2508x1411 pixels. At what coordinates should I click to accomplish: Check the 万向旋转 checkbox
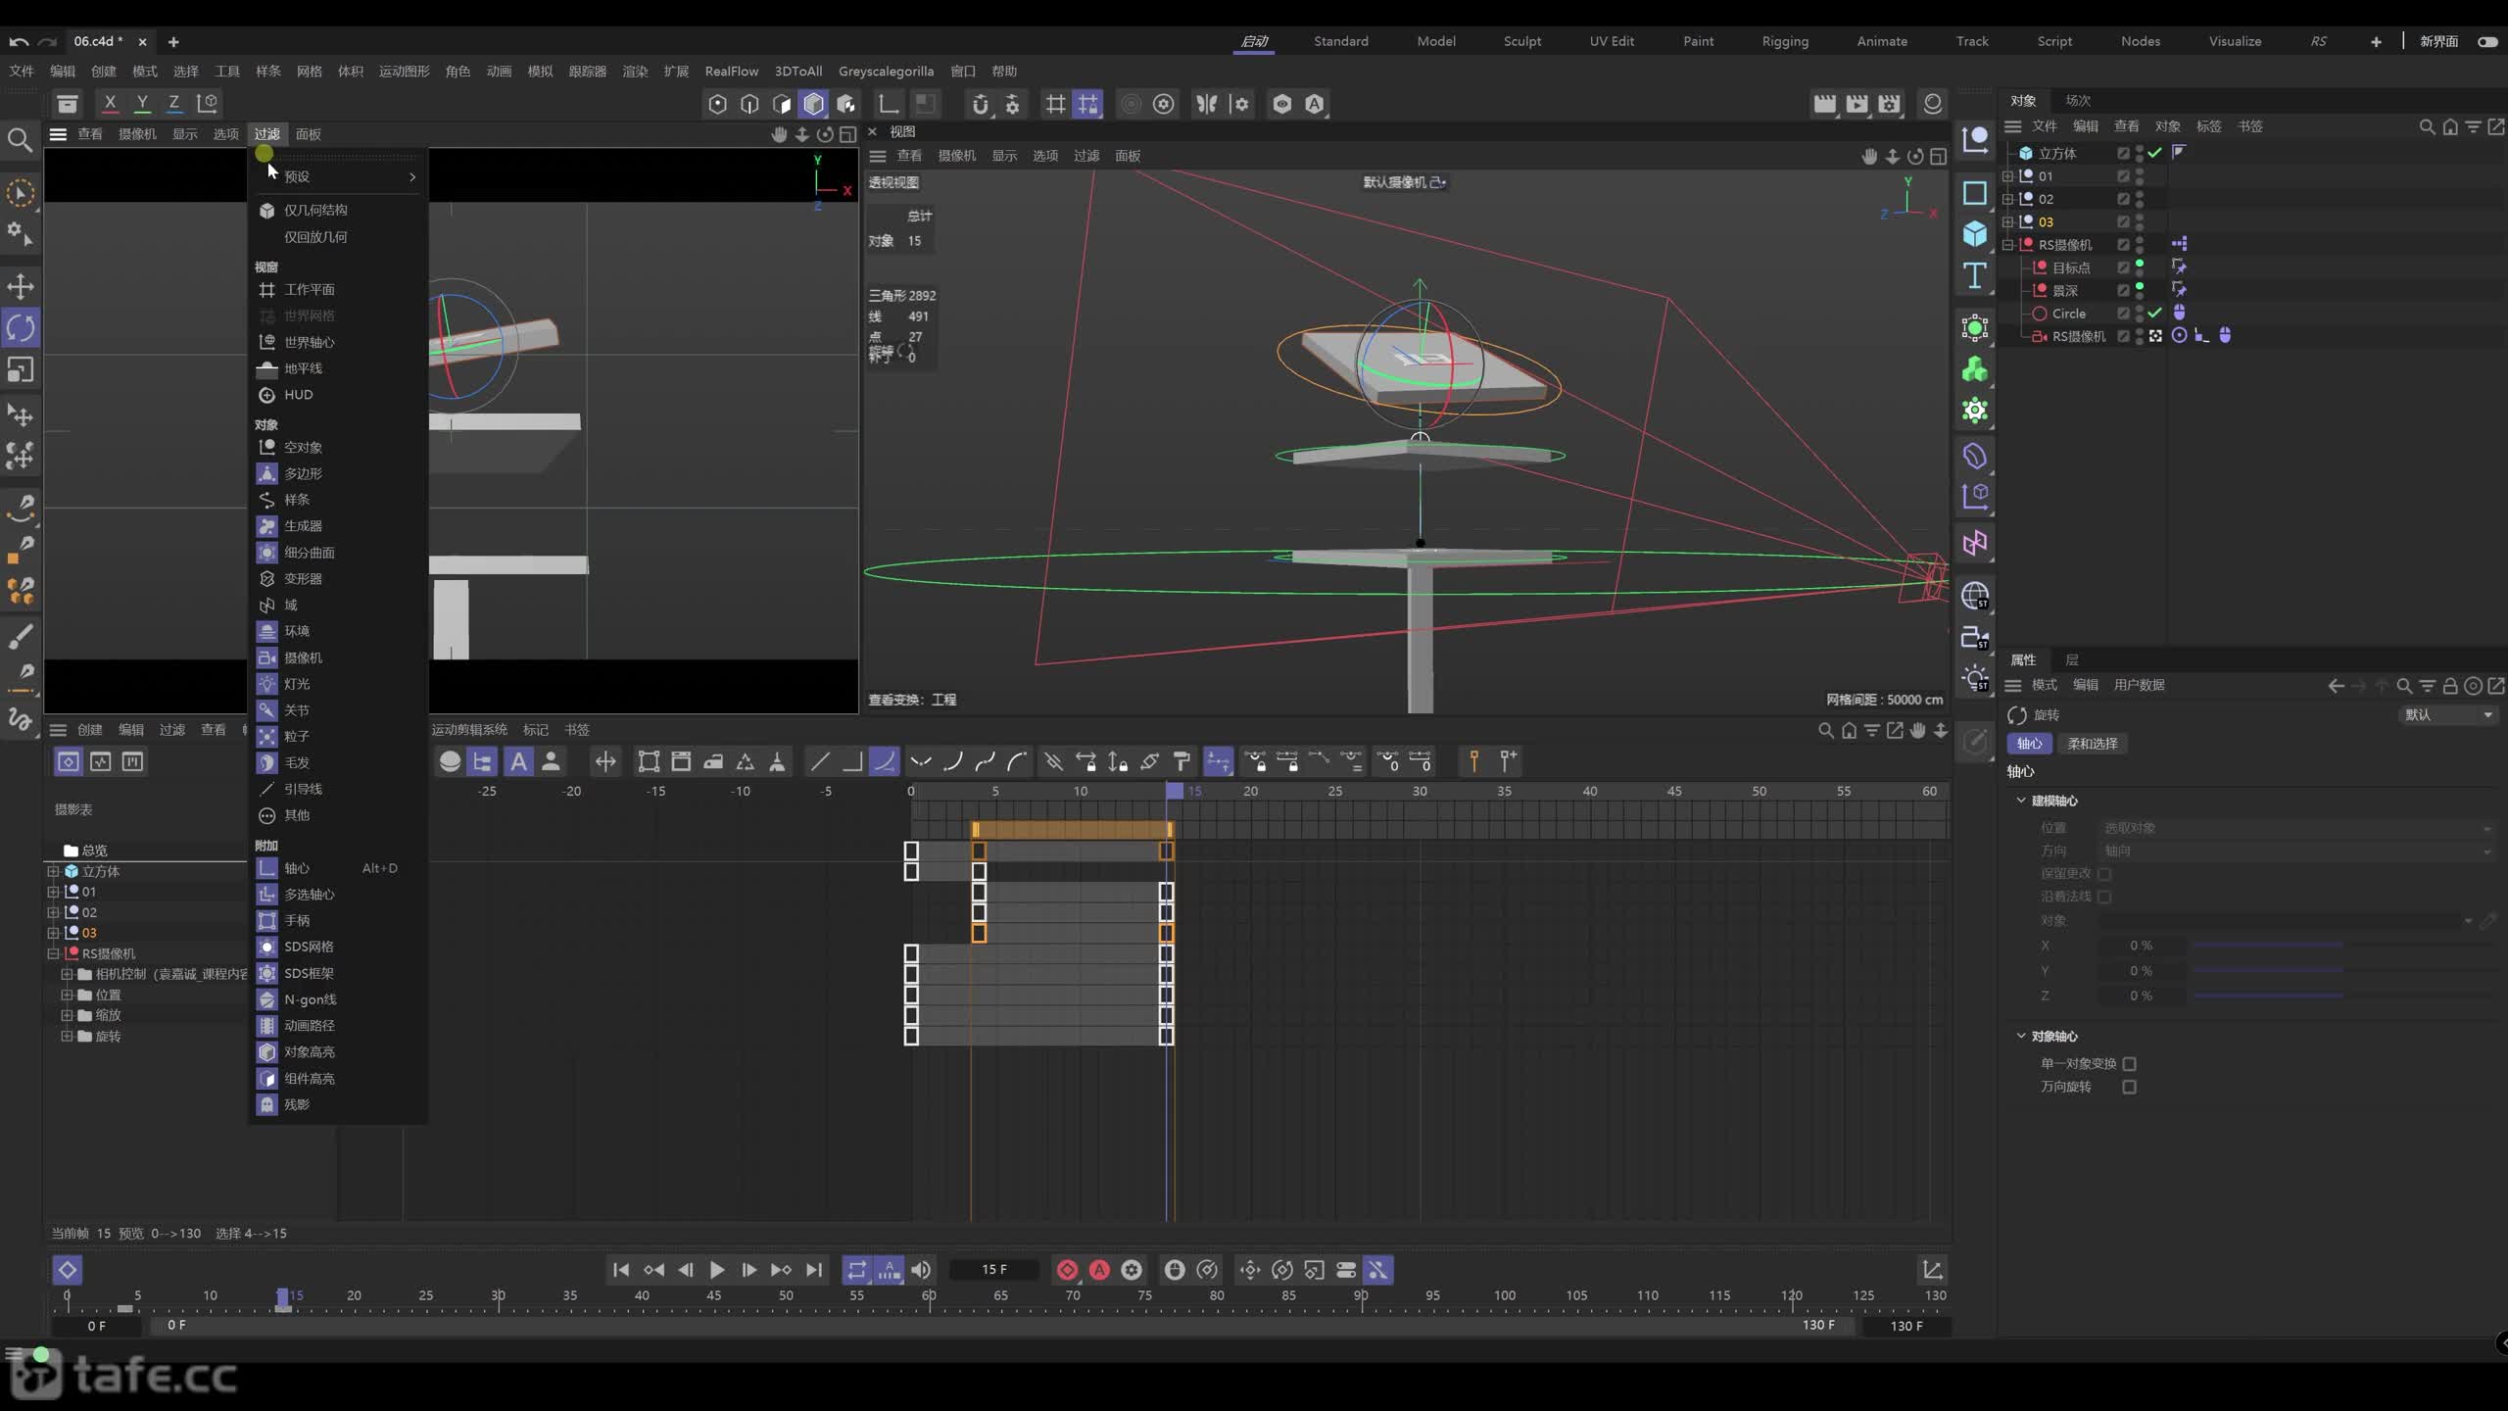(2129, 1087)
